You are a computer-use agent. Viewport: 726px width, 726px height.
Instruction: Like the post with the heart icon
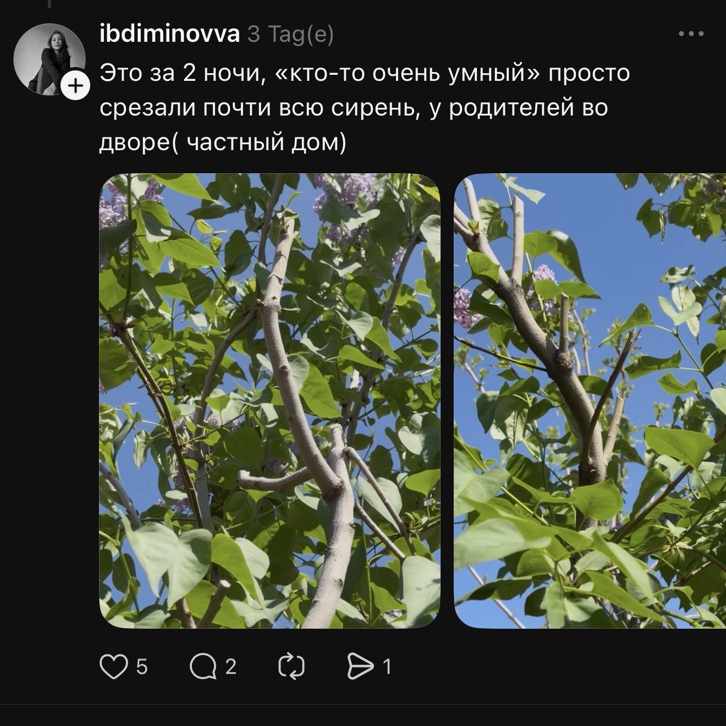tap(114, 667)
